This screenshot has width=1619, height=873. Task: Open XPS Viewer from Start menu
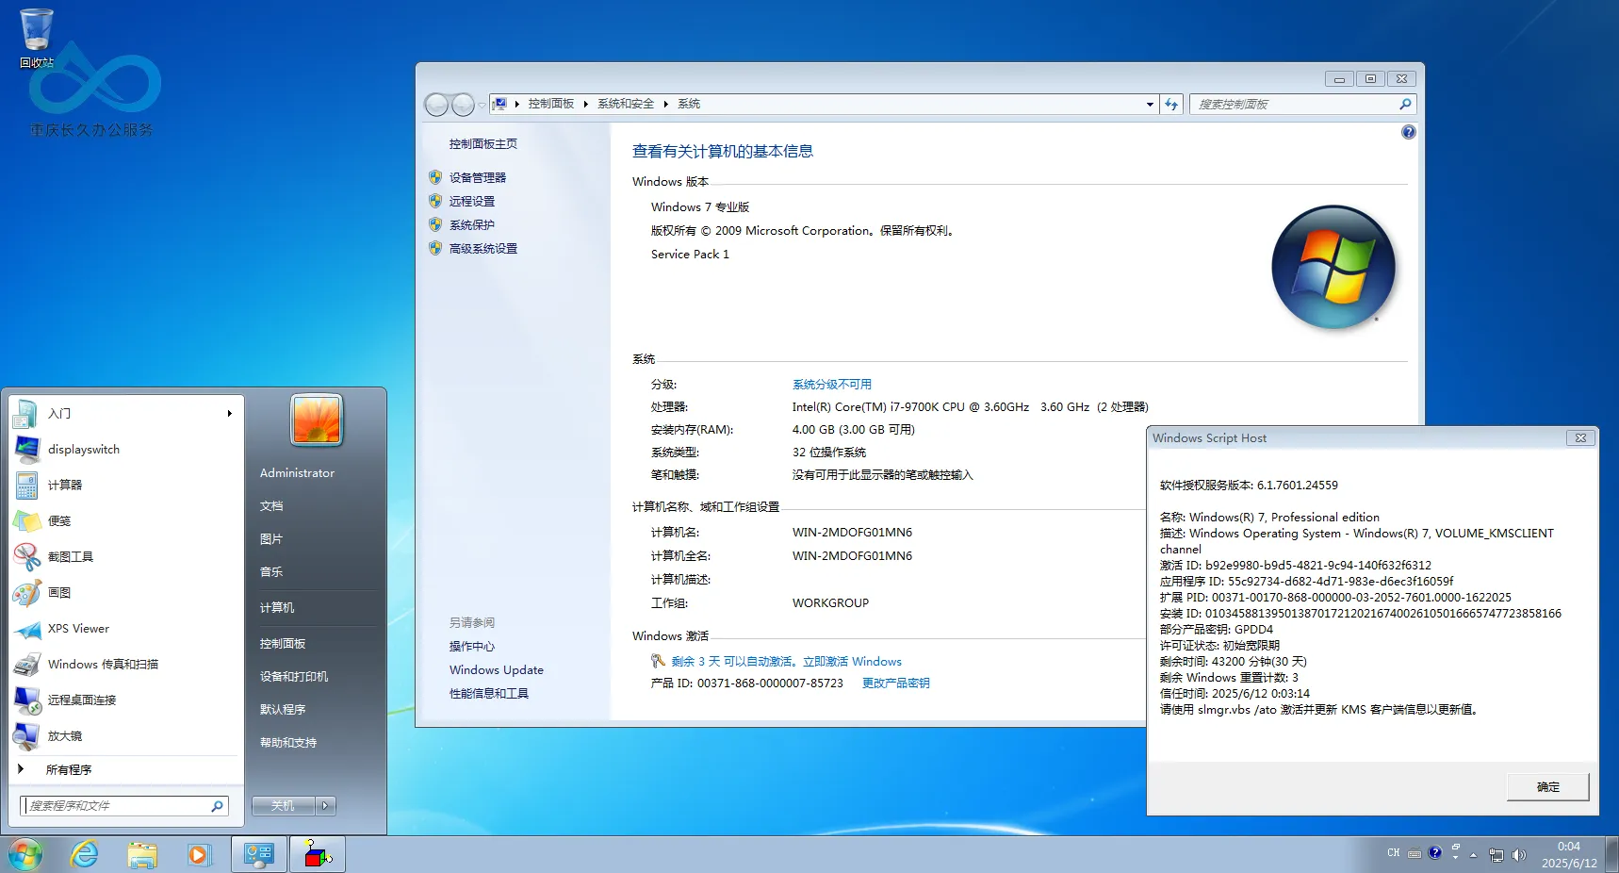point(126,629)
